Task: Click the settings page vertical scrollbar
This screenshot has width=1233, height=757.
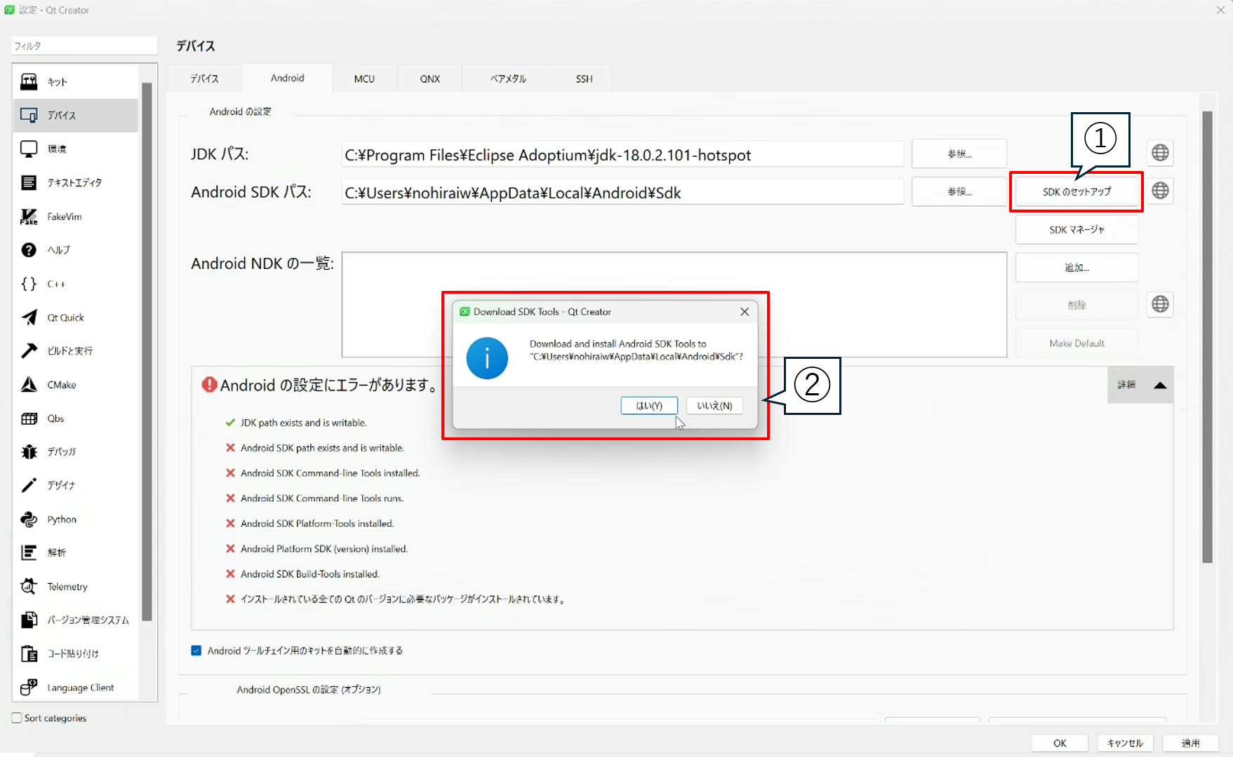Action: point(1207,336)
